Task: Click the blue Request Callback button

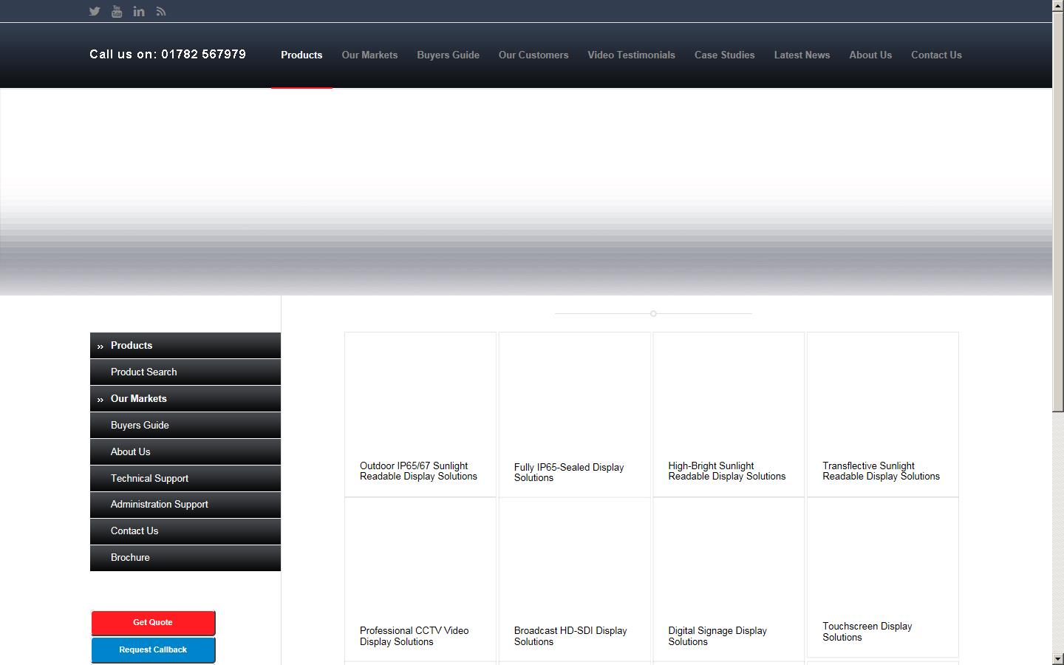Action: click(153, 649)
